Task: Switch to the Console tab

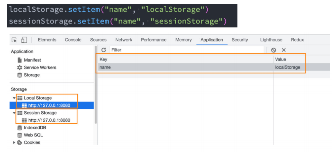Action: point(73,40)
